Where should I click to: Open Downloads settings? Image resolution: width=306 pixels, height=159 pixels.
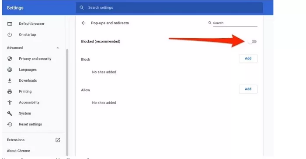click(x=28, y=80)
